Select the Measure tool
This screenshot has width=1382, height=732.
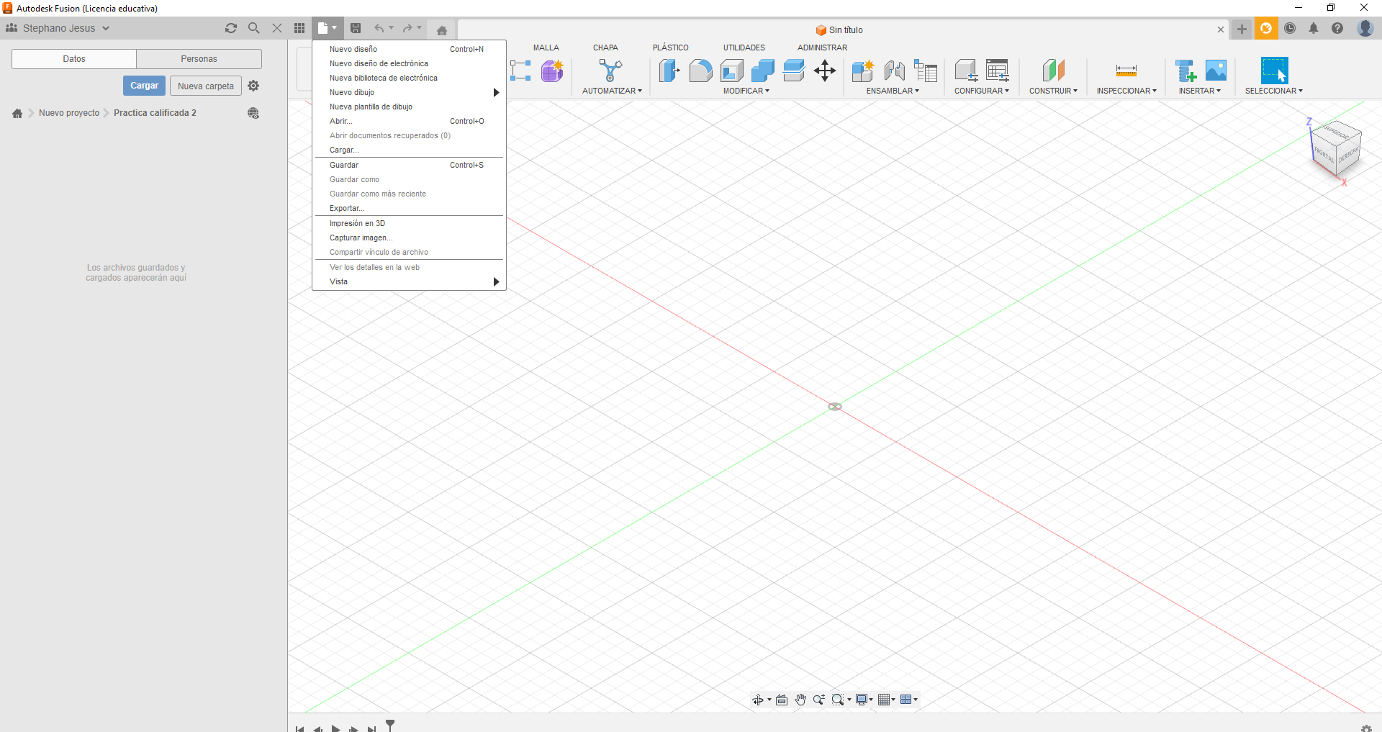pyautogui.click(x=1126, y=71)
